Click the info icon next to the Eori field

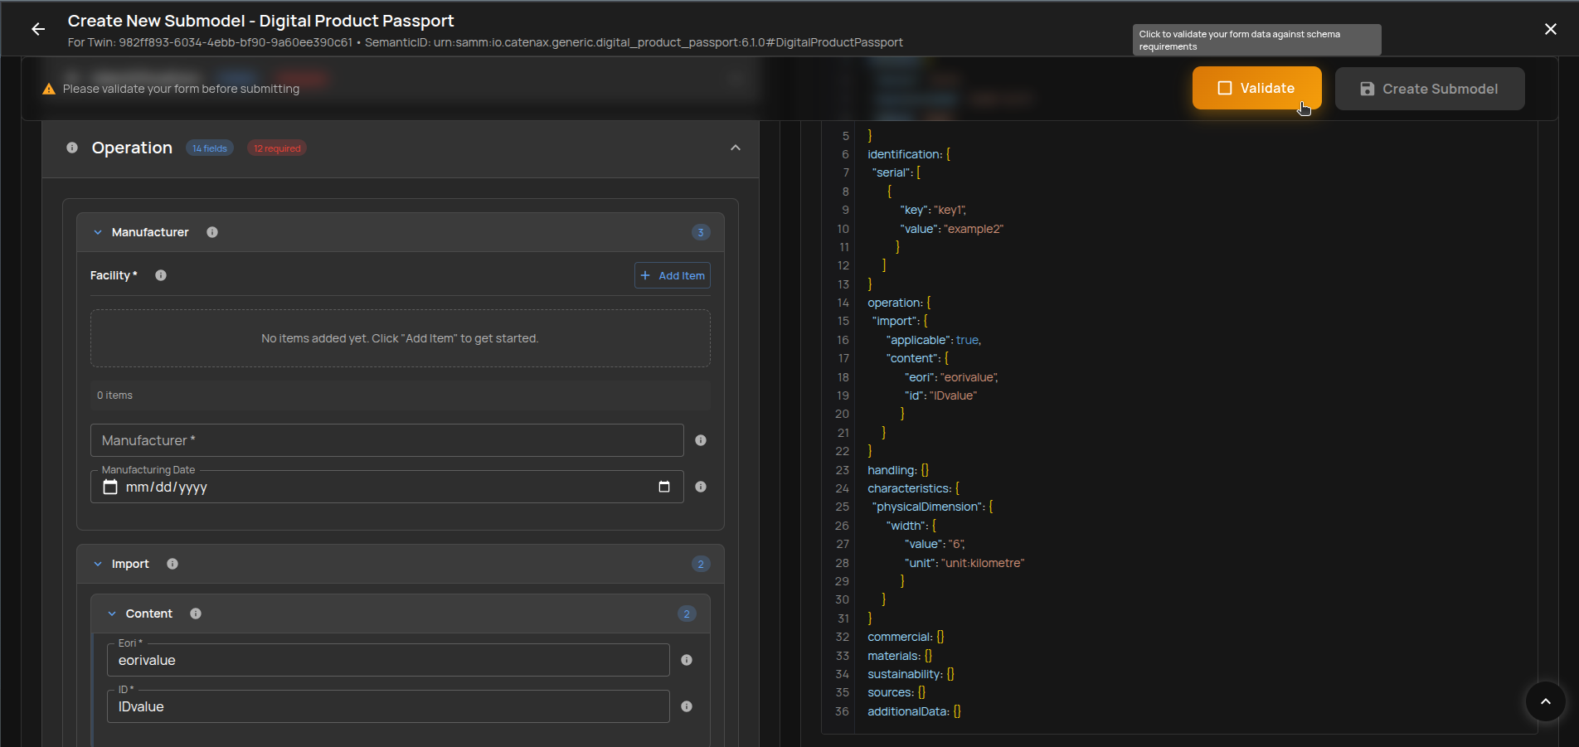pyautogui.click(x=687, y=660)
